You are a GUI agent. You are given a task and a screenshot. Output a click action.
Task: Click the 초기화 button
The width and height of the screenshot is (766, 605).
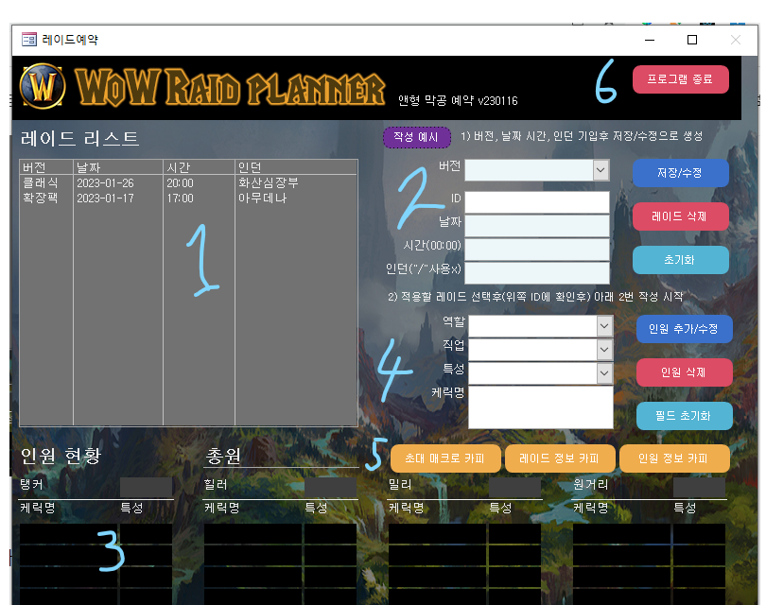680,260
